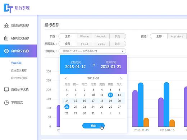Pick day 1 of January in calendar
The width and height of the screenshot is (187, 140).
pos(76,90)
